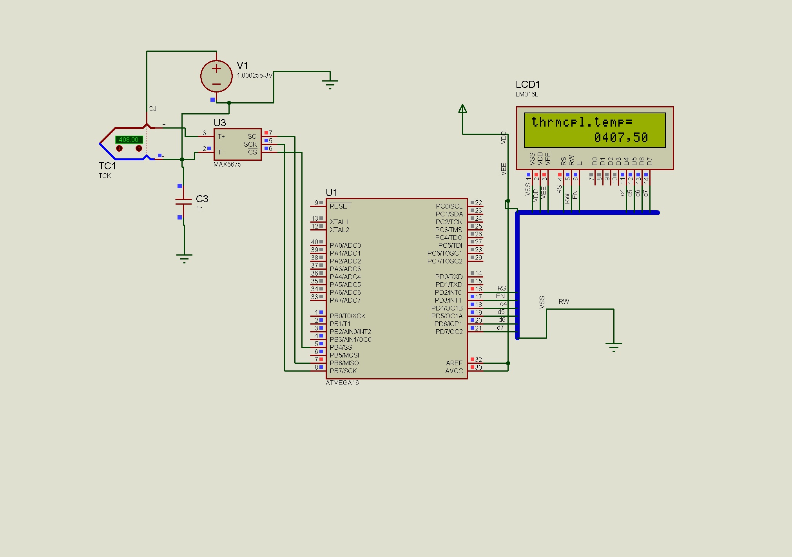Click the thrmcpl.temp= text on the LCD
This screenshot has height=557, width=792.
tap(582, 122)
